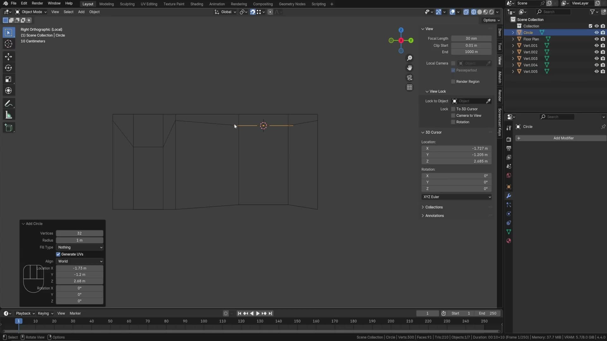Open the Align World dropdown
The height and width of the screenshot is (341, 607).
click(80, 261)
